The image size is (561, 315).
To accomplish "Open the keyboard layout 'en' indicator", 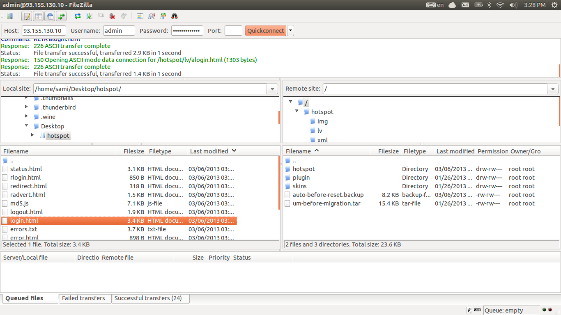I will click(x=435, y=5).
